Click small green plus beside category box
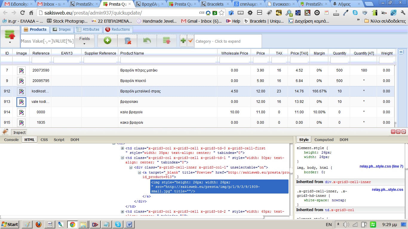Image resolution: width=408 pixels, height=229 pixels. tap(183, 41)
